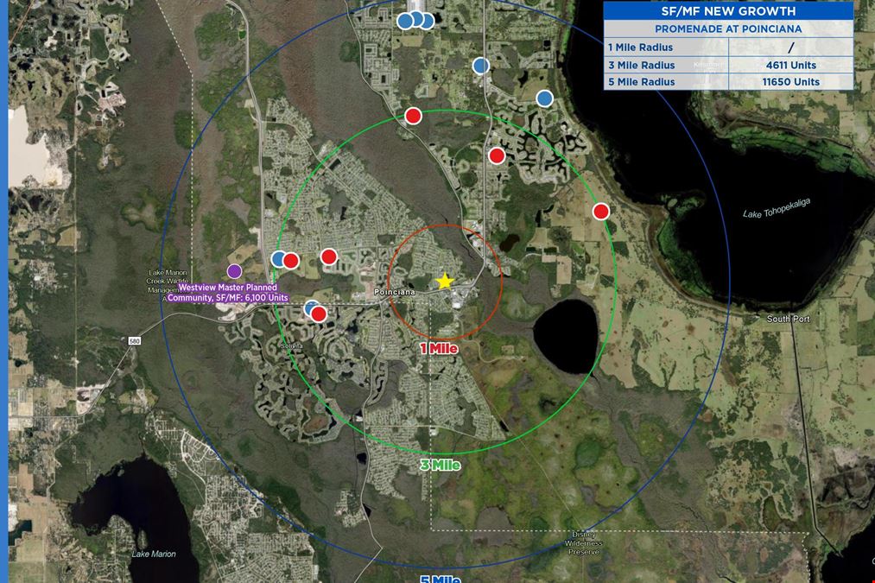Click the Westview Master Planned Community label
The image size is (875, 583).
[x=228, y=293]
